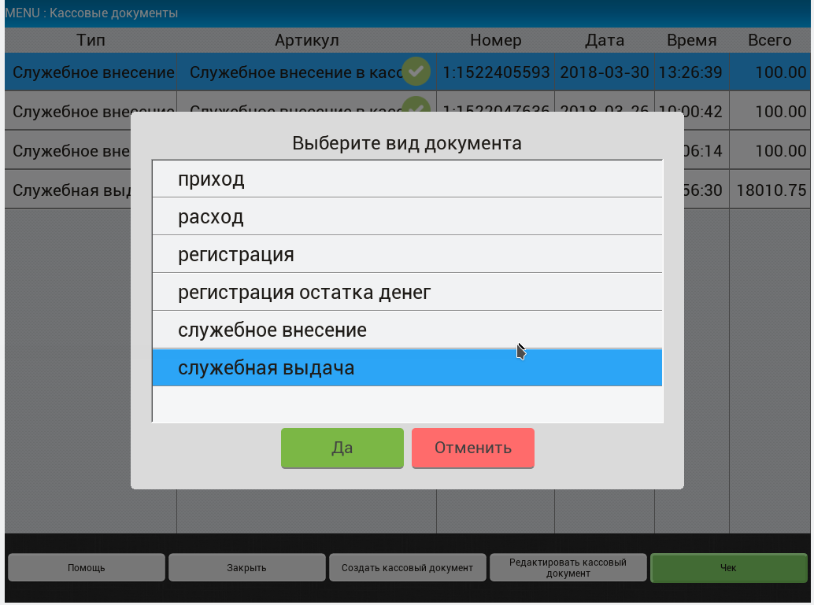
Task: Click number cell '1:1522405593'
Action: pyautogui.click(x=496, y=72)
